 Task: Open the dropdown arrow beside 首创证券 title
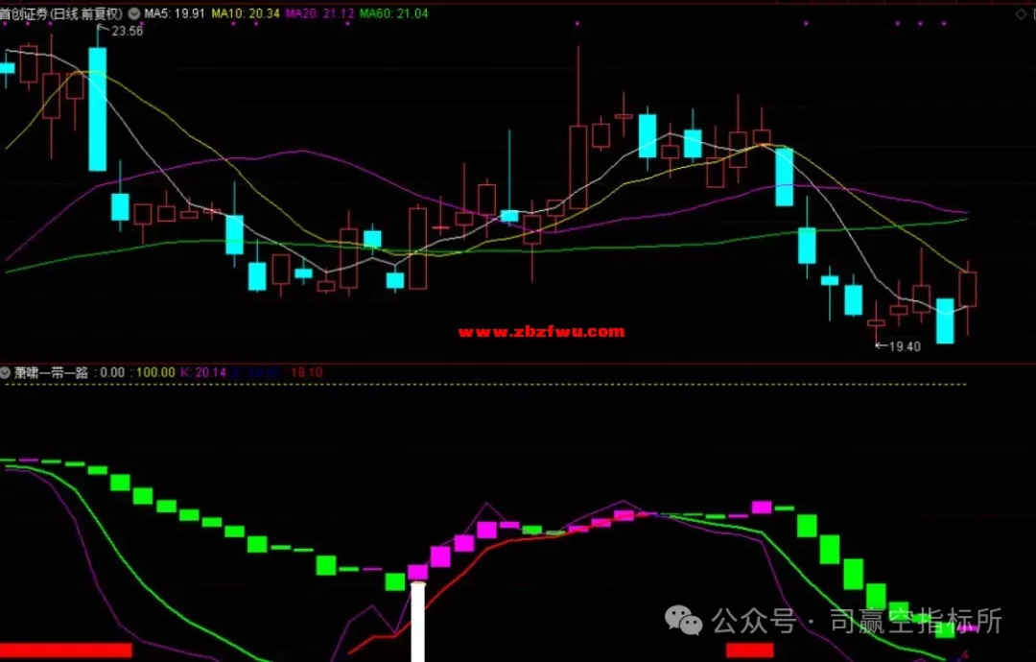(134, 13)
